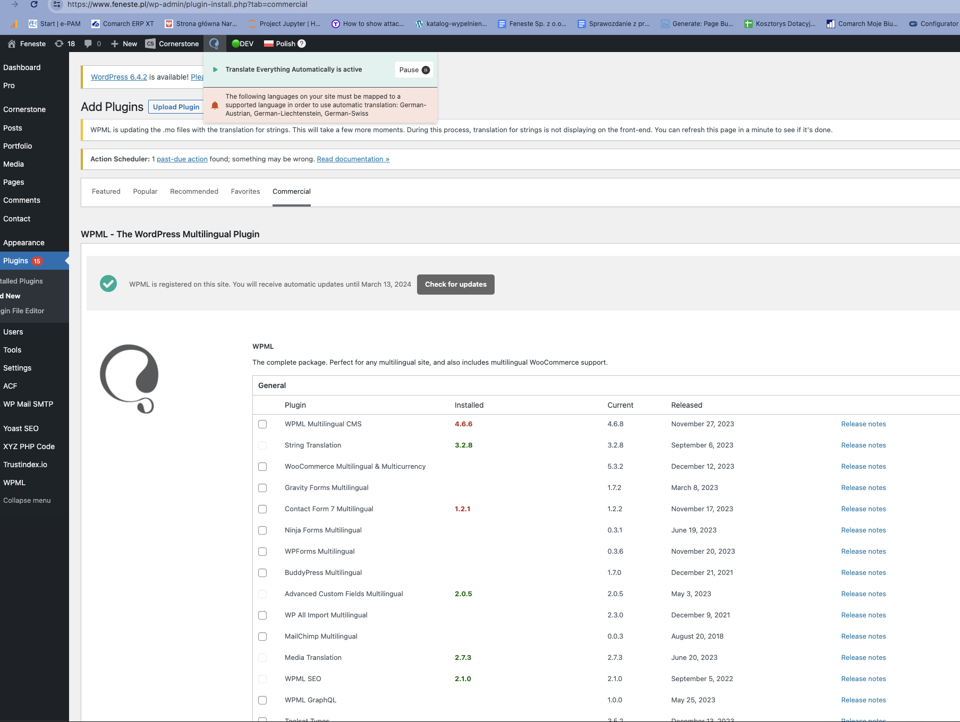Viewport: 960px width, 722px height.
Task: Open the Read documentation link
Action: (353, 159)
